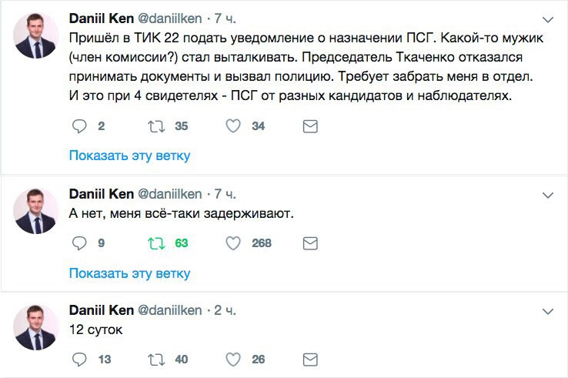Image resolution: width=568 pixels, height=378 pixels.
Task: Message the '12 суток' tweet via envelope icon
Action: pyautogui.click(x=310, y=360)
